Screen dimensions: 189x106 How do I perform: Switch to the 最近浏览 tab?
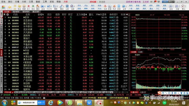click(x=36, y=12)
